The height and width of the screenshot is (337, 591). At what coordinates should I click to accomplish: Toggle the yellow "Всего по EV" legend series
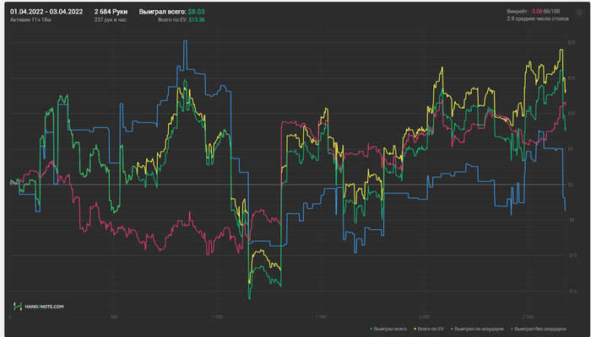pyautogui.click(x=431, y=329)
